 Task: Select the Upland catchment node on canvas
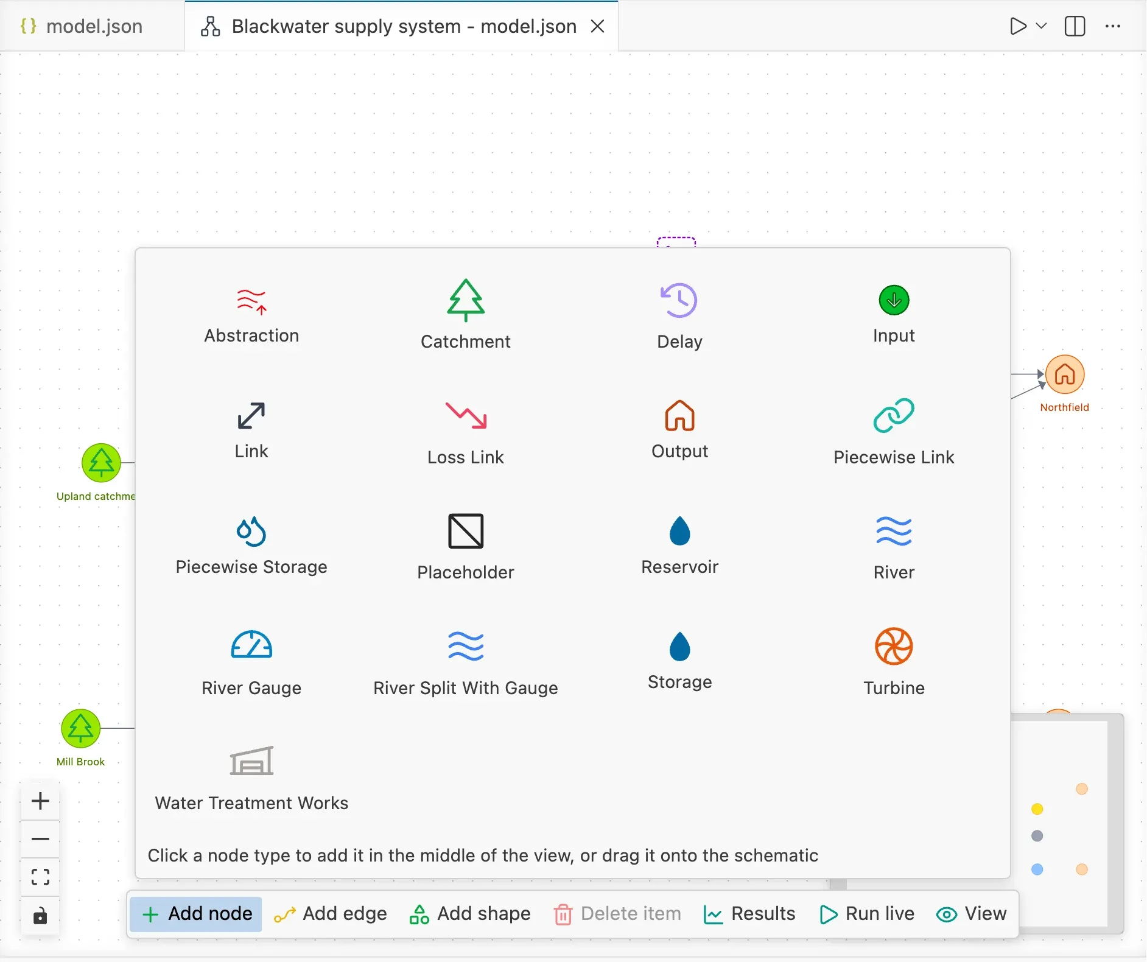click(x=101, y=463)
